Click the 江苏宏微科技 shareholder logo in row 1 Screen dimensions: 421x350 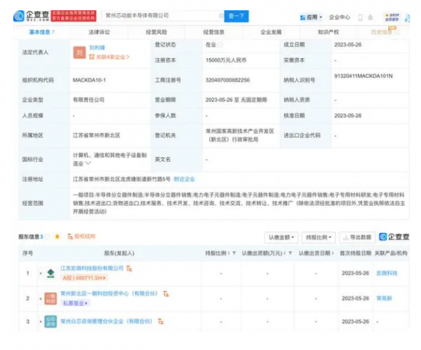[x=50, y=273]
